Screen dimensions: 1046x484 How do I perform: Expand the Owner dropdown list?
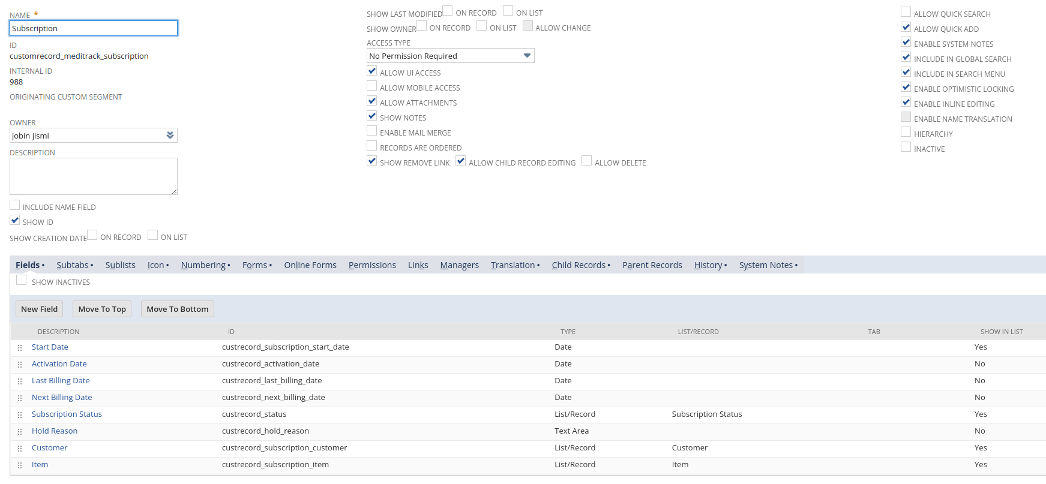[x=170, y=136]
